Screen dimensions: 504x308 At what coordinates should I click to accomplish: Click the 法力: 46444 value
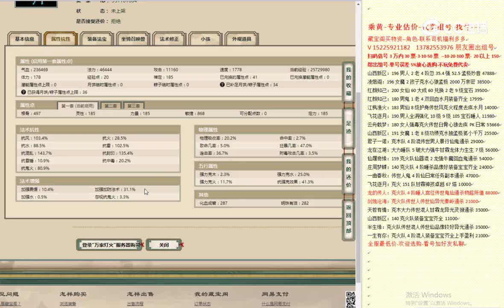[x=100, y=70]
